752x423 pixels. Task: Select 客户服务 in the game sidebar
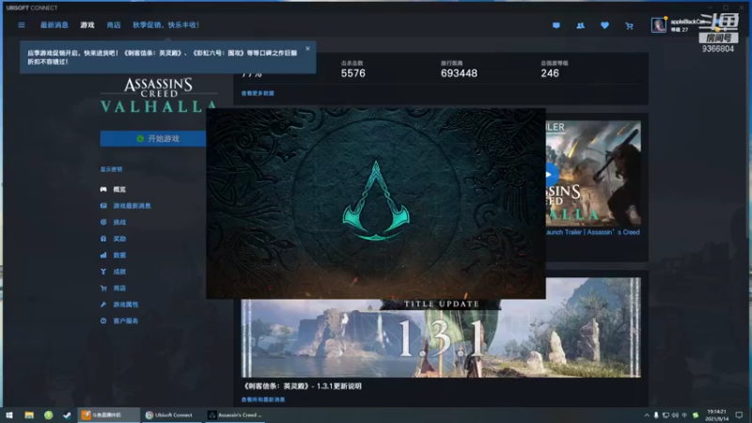[126, 321]
